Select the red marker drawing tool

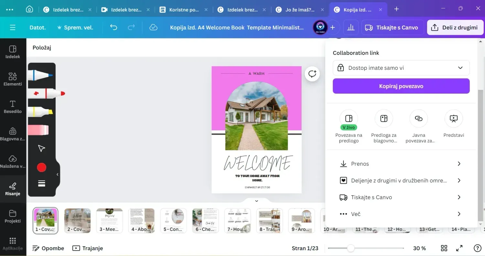46,93
